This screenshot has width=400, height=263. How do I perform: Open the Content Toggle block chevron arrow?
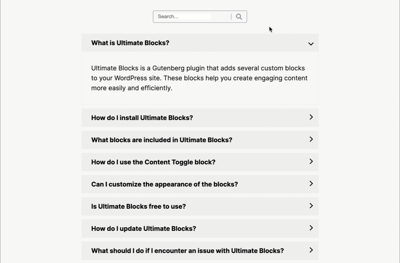(311, 161)
